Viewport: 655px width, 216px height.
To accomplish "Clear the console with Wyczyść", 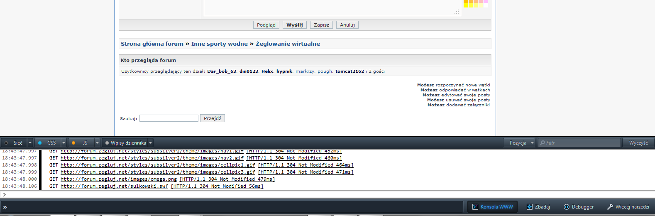I will tap(638, 143).
